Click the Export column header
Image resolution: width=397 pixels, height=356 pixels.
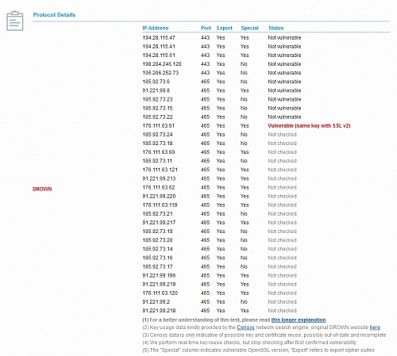pyautogui.click(x=225, y=28)
